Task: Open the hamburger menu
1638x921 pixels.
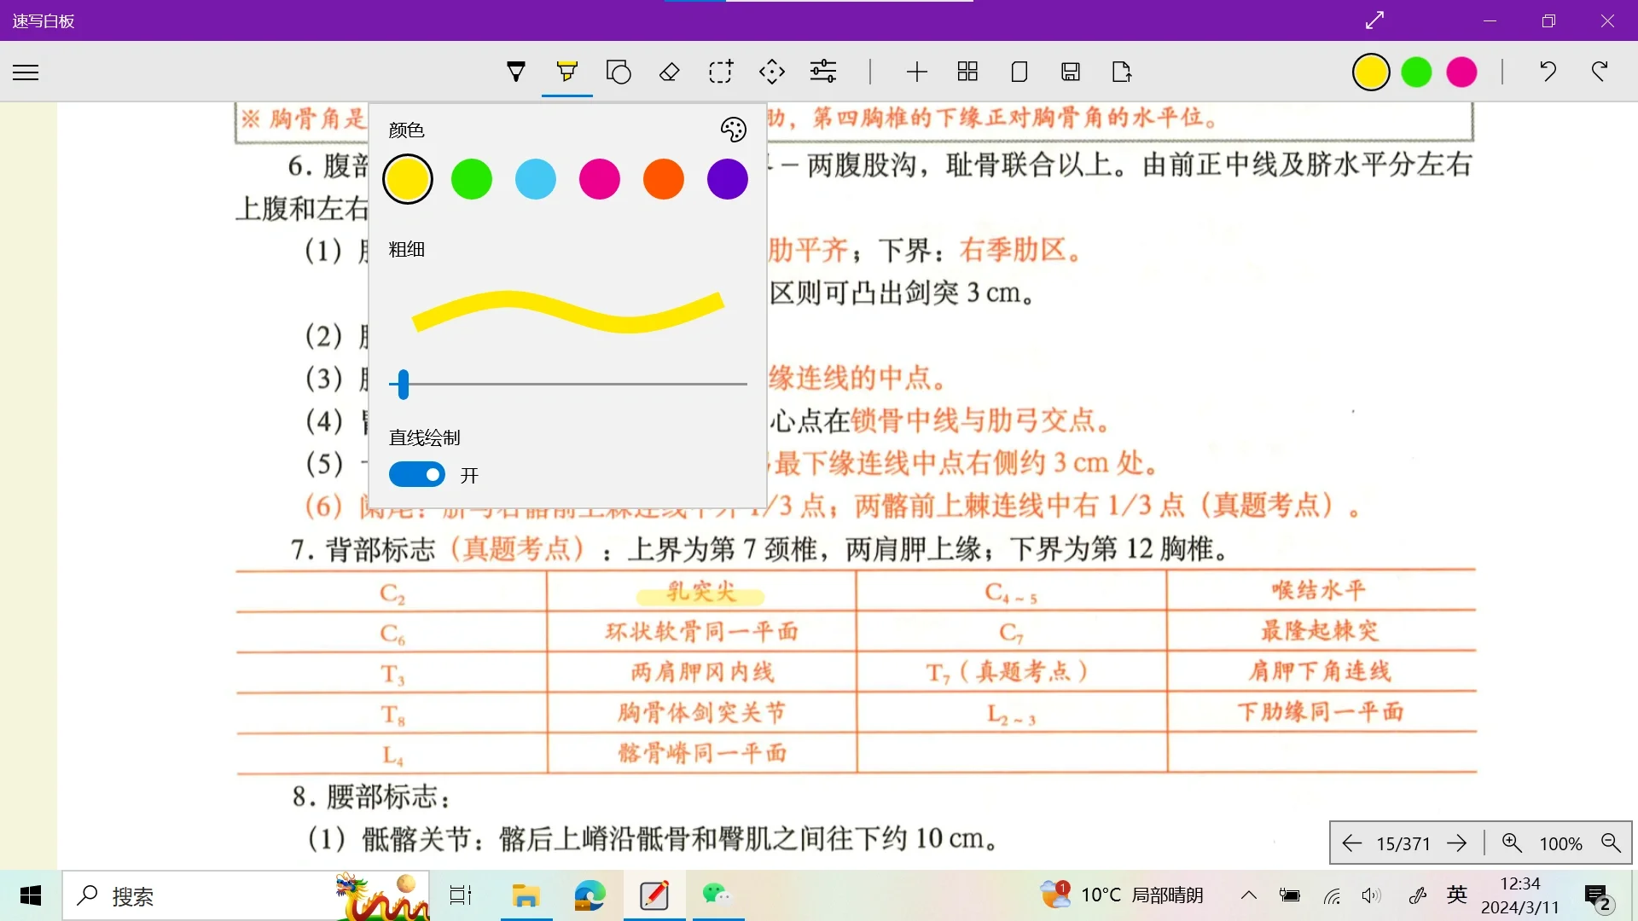Action: click(x=26, y=72)
